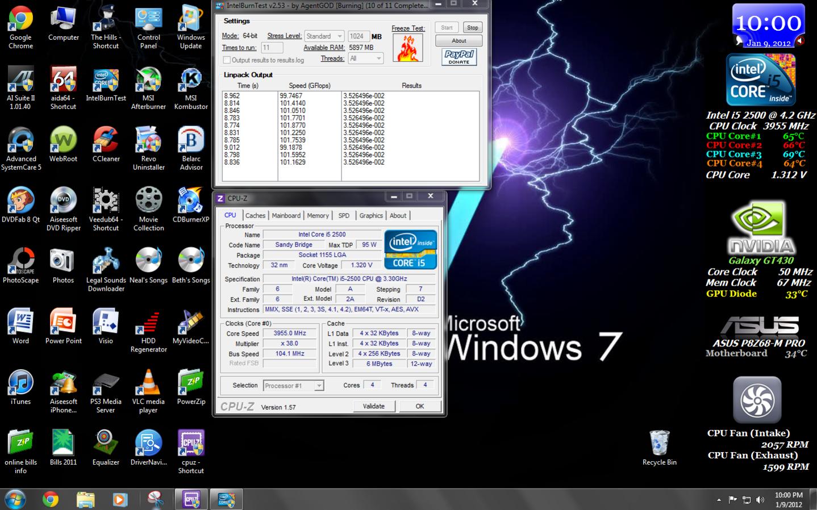Click the stress MB amount field
This screenshot has height=510, width=817.
click(x=359, y=36)
